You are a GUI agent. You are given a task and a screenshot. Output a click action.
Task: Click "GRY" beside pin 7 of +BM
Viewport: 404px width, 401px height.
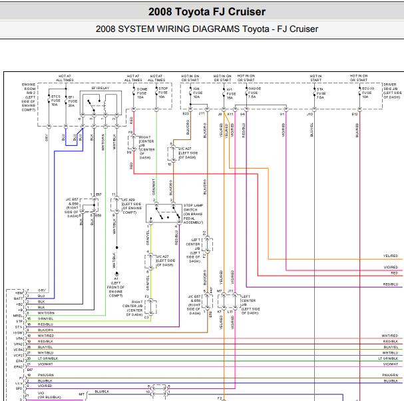(x=42, y=290)
